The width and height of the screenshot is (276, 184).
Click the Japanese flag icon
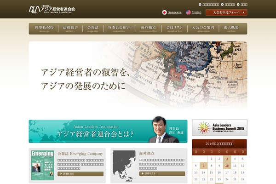point(164,12)
